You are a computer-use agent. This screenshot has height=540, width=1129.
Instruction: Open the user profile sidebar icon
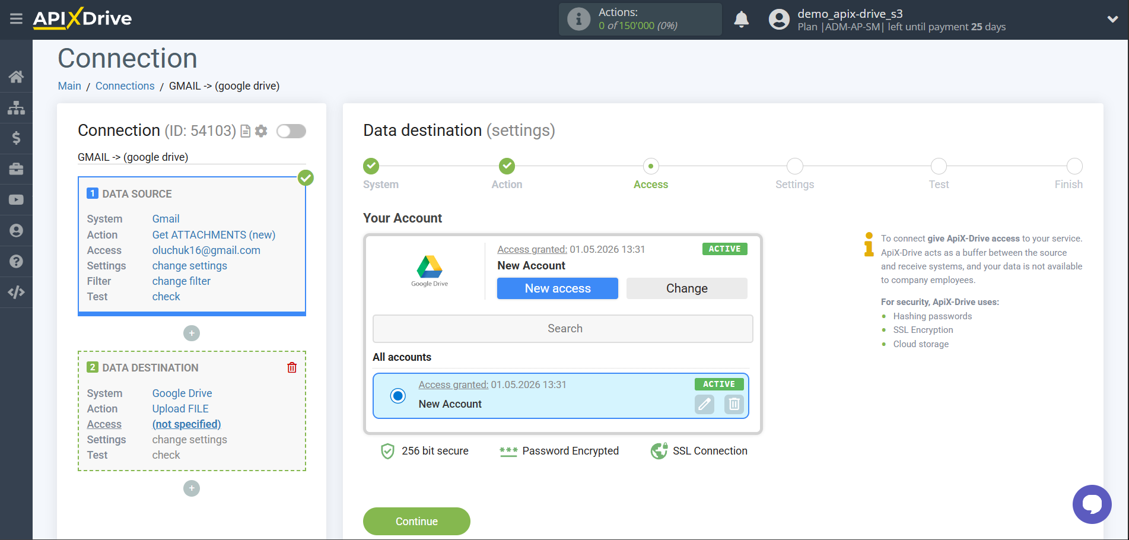coord(16,231)
